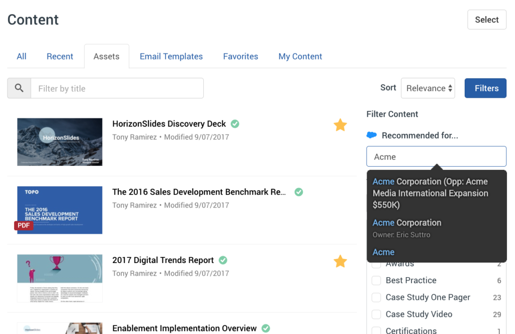Open the Favorites tab

(240, 56)
